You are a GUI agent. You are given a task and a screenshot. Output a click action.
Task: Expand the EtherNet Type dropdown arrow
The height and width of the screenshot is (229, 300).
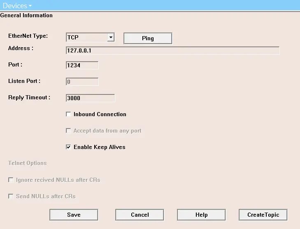click(x=110, y=37)
